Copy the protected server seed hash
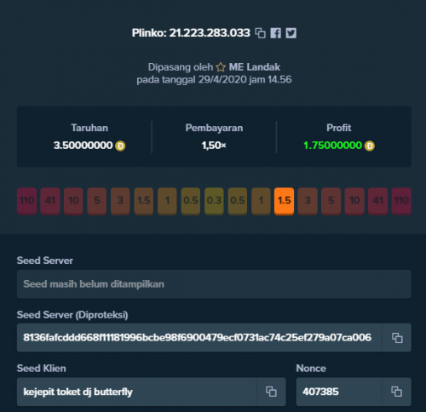Image resolution: width=426 pixels, height=412 pixels. coord(397,338)
